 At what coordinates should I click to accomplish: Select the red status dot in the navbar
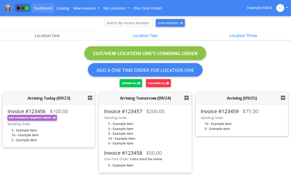coord(18,8)
